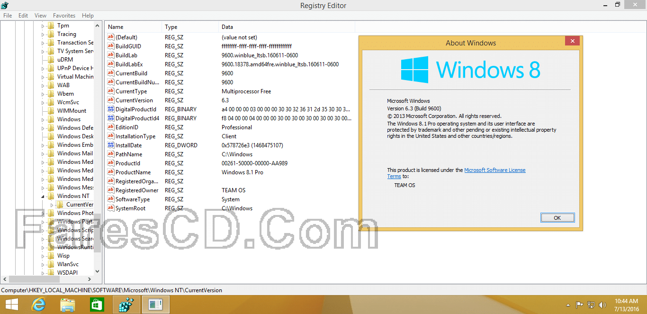Sort by the Data column header
Screen dimensions: 647x314
287,27
